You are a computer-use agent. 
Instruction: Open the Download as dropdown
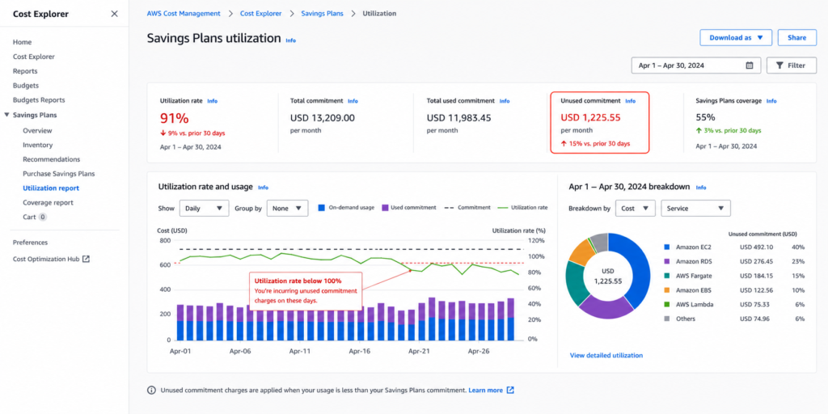(x=736, y=37)
